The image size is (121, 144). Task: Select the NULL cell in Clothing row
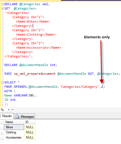click(30, 132)
